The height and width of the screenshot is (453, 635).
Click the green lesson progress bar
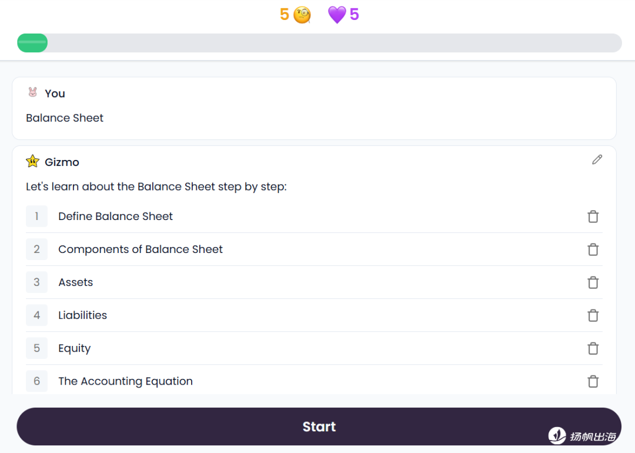[x=32, y=43]
